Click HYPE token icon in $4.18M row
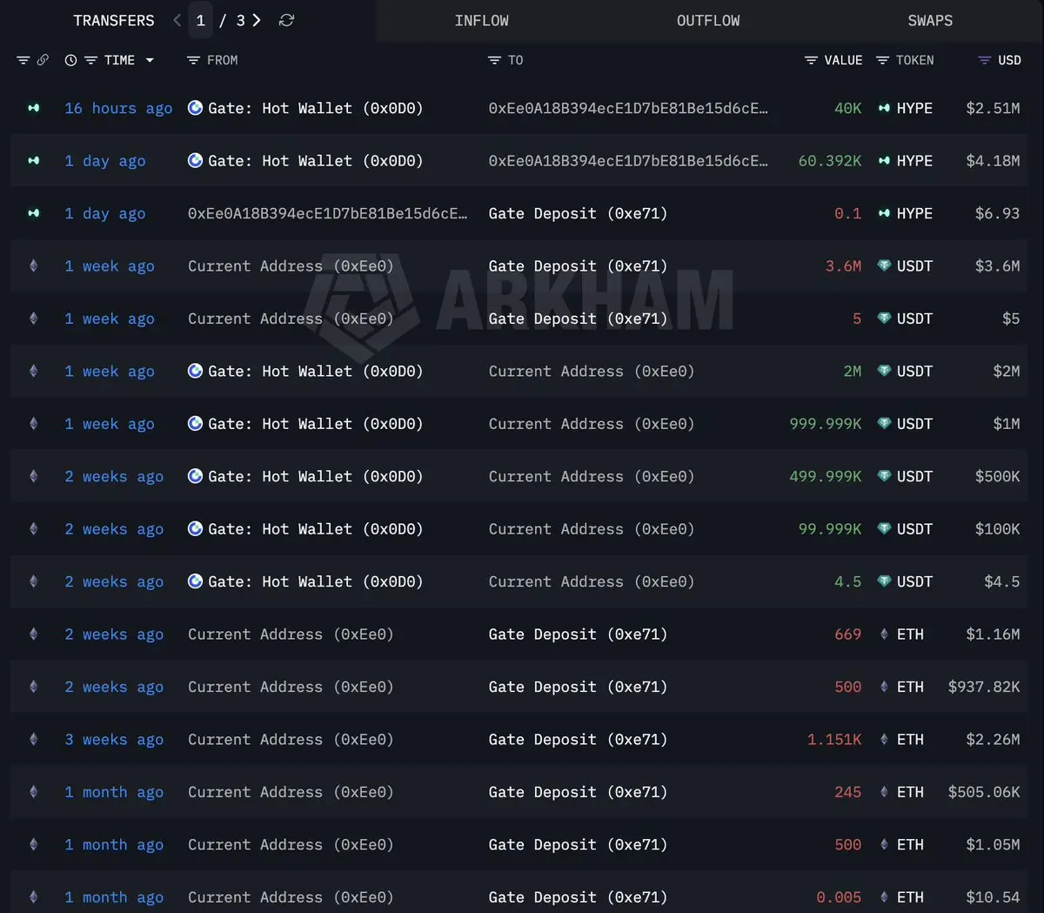The image size is (1044, 913). click(884, 161)
